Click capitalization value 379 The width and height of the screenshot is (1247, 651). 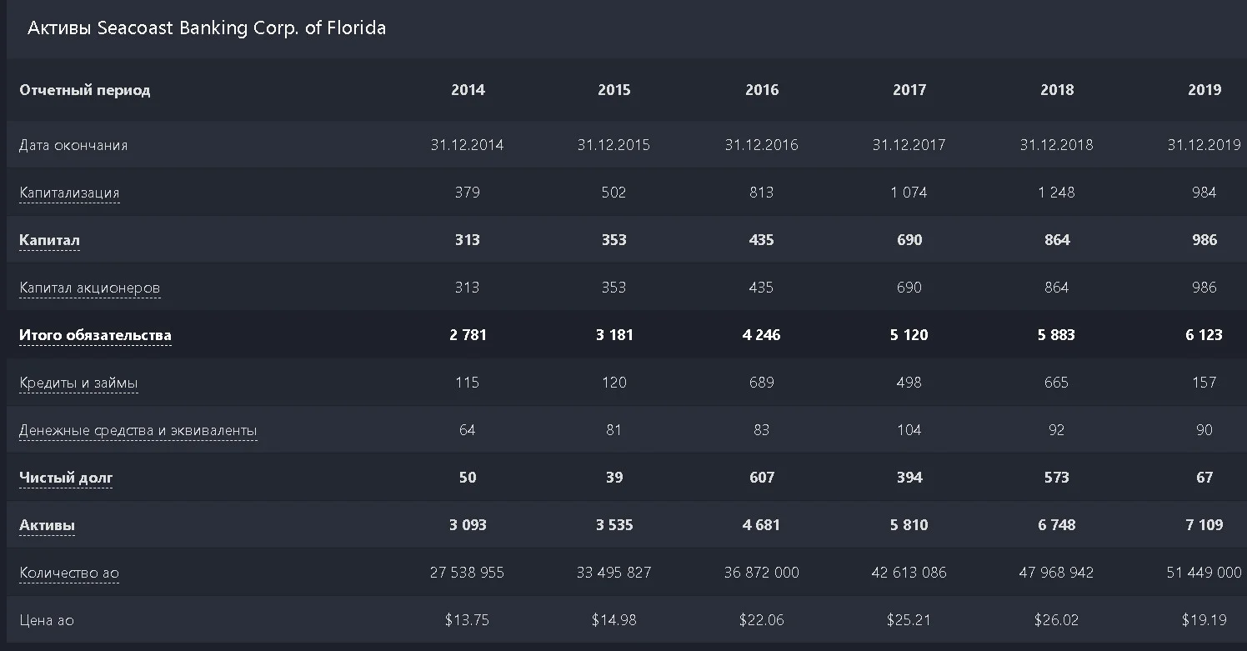[x=468, y=193]
